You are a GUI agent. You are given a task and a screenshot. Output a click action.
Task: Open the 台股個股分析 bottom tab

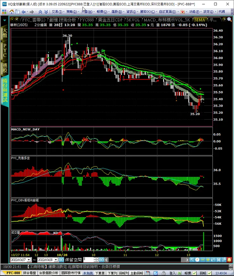49,273
